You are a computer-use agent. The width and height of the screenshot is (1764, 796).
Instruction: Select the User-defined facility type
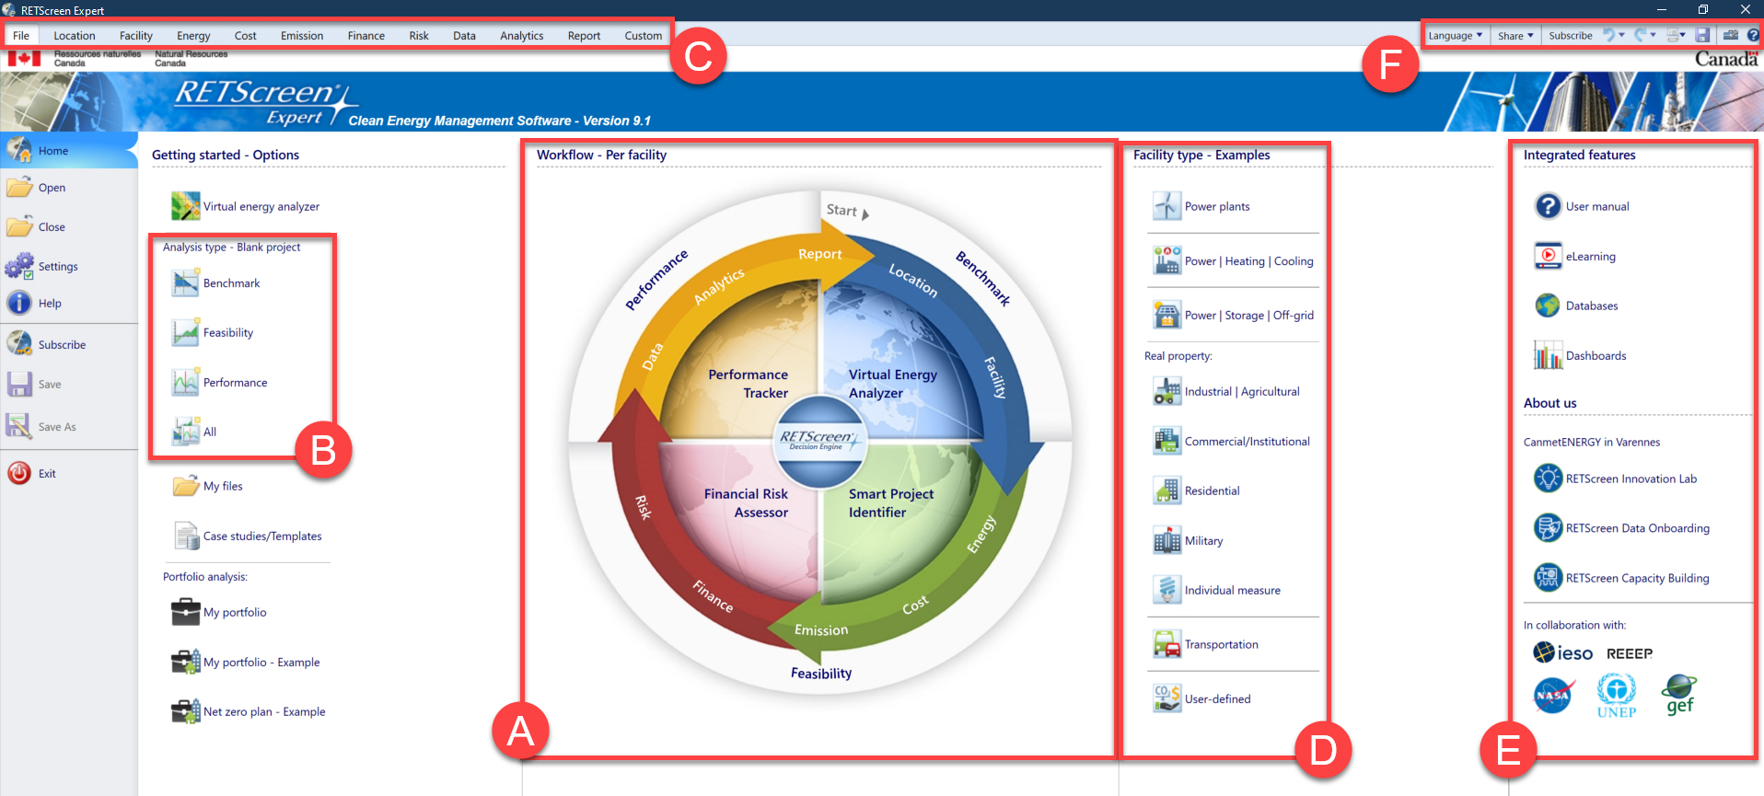pos(1201,698)
